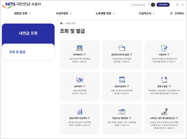This screenshot has height=139, width=187.
Task: Click external link icon next to 연금수급 계좌변경
Action: 130,118
